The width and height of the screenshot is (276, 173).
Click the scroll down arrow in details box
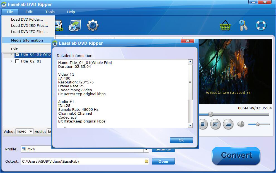coord(190,126)
